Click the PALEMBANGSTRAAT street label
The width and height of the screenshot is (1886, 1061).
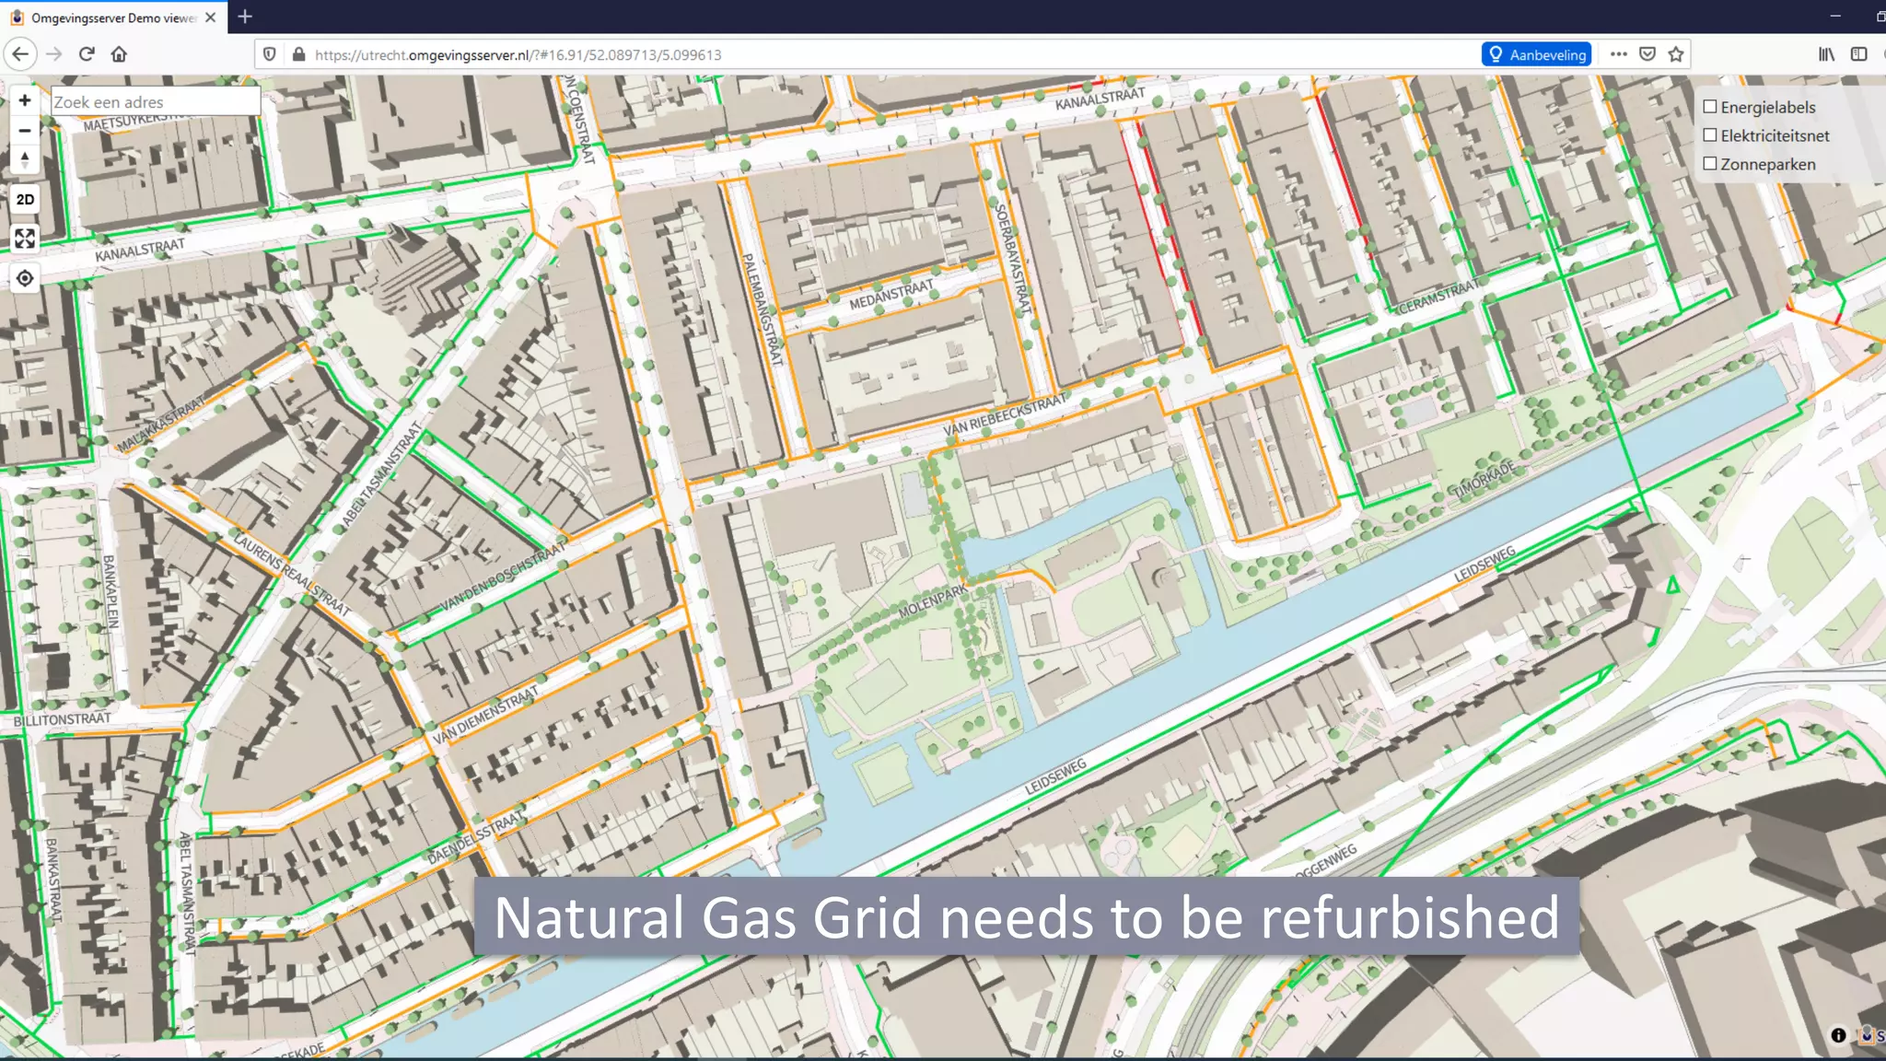[762, 309]
